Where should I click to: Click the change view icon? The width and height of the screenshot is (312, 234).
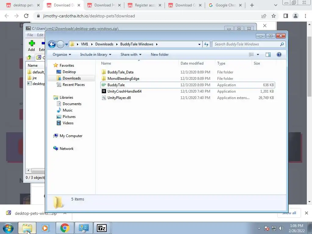251,55
